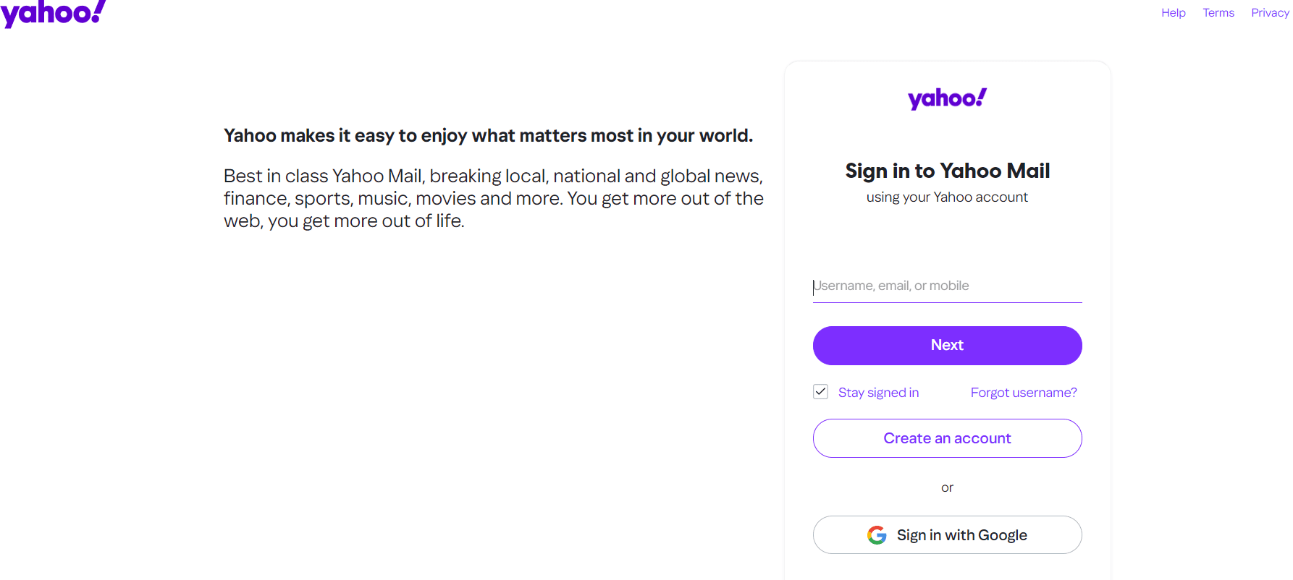Viewport: 1293px width, 580px height.
Task: Click the 'or' divider text
Action: pos(947,487)
